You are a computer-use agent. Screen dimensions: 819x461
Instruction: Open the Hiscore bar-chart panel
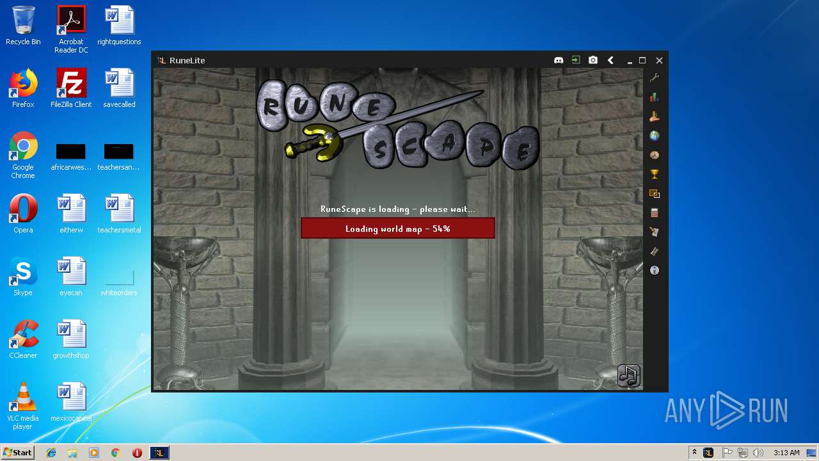pyautogui.click(x=654, y=97)
